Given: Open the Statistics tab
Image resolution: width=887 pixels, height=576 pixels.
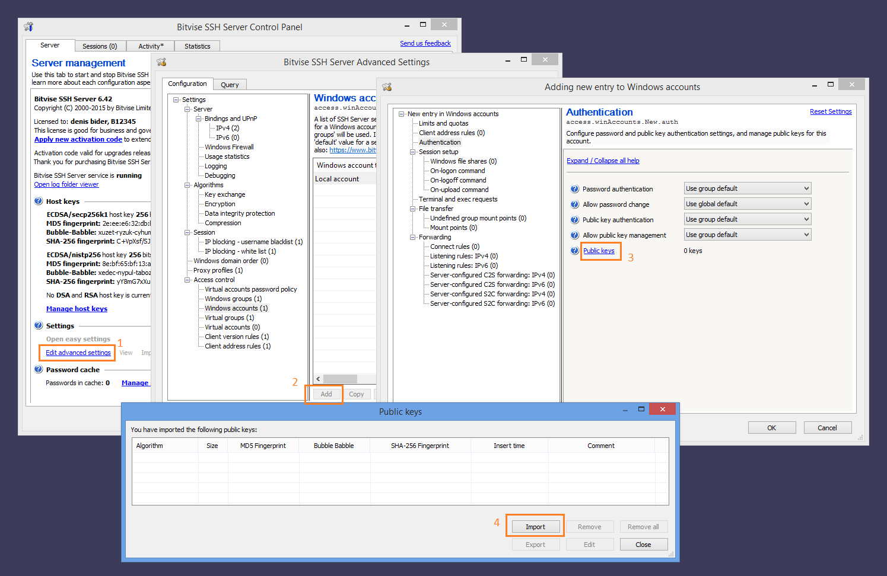Looking at the screenshot, I should tap(197, 46).
